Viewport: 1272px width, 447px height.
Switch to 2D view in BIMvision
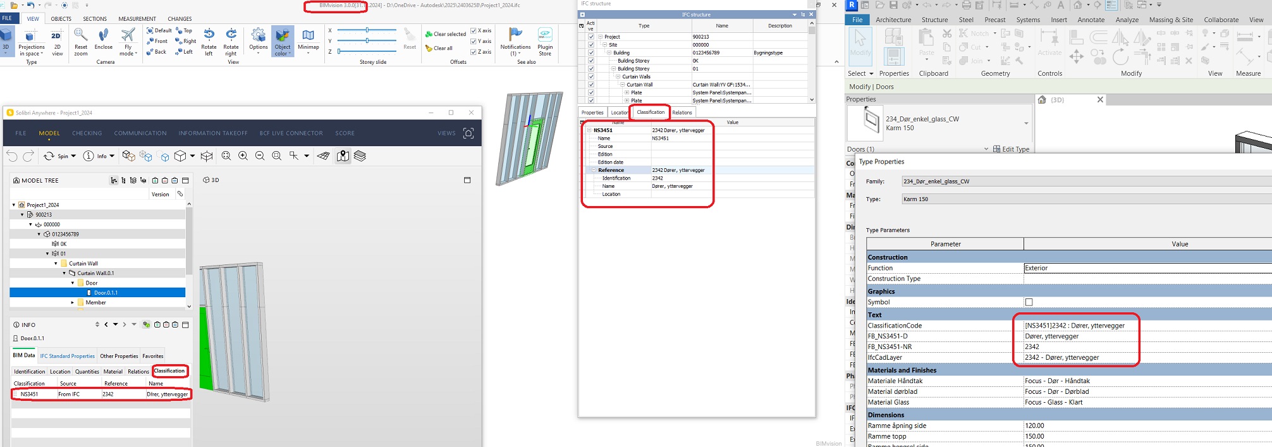point(57,43)
